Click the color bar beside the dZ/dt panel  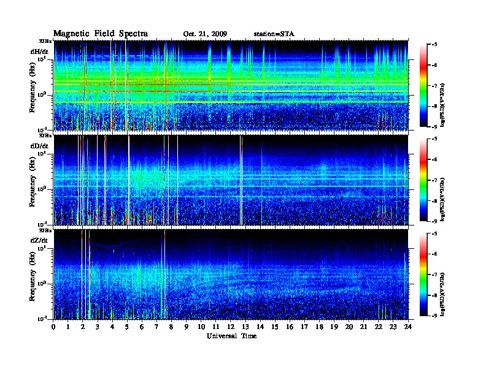coord(423,275)
